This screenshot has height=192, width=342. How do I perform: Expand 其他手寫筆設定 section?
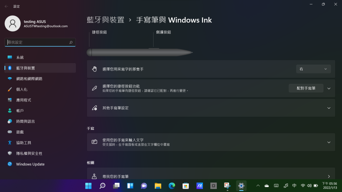tap(329, 108)
